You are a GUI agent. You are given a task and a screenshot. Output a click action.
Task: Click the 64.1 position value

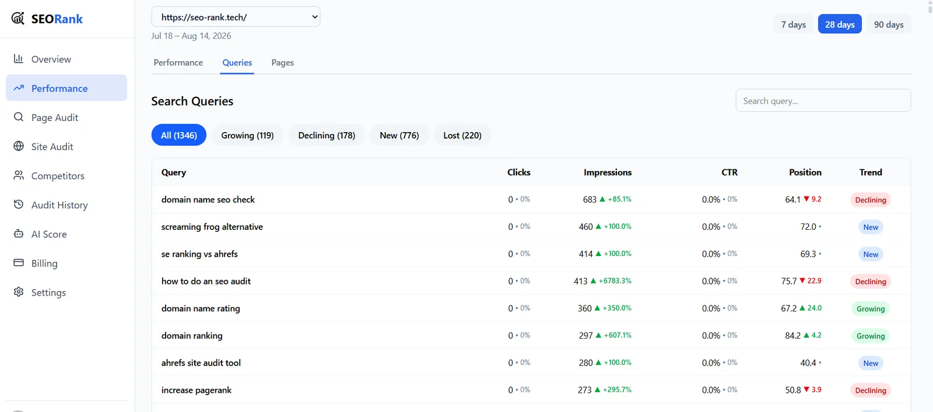click(792, 200)
